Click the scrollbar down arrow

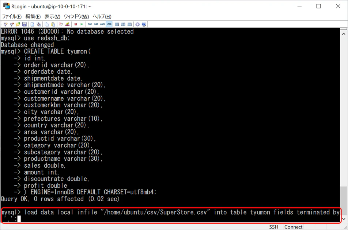pyautogui.click(x=344, y=219)
